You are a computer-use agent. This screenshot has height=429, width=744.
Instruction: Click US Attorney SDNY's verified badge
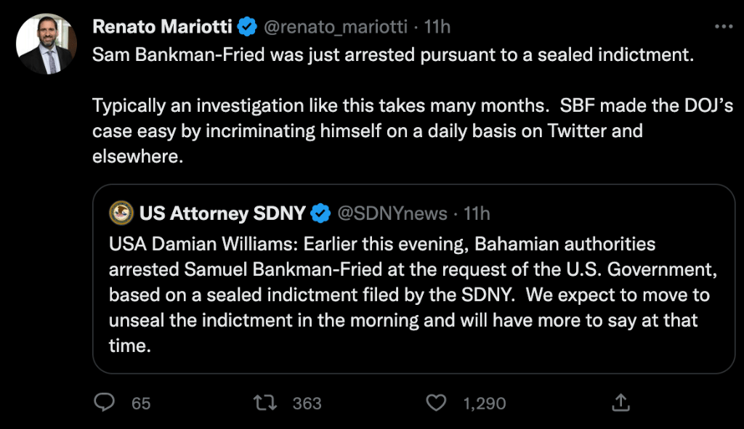click(320, 213)
